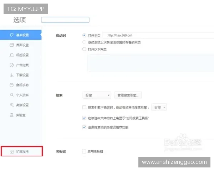The width and height of the screenshot is (214, 171).
Task: Select 鼠标手势 in sidebar
Action: (21, 85)
